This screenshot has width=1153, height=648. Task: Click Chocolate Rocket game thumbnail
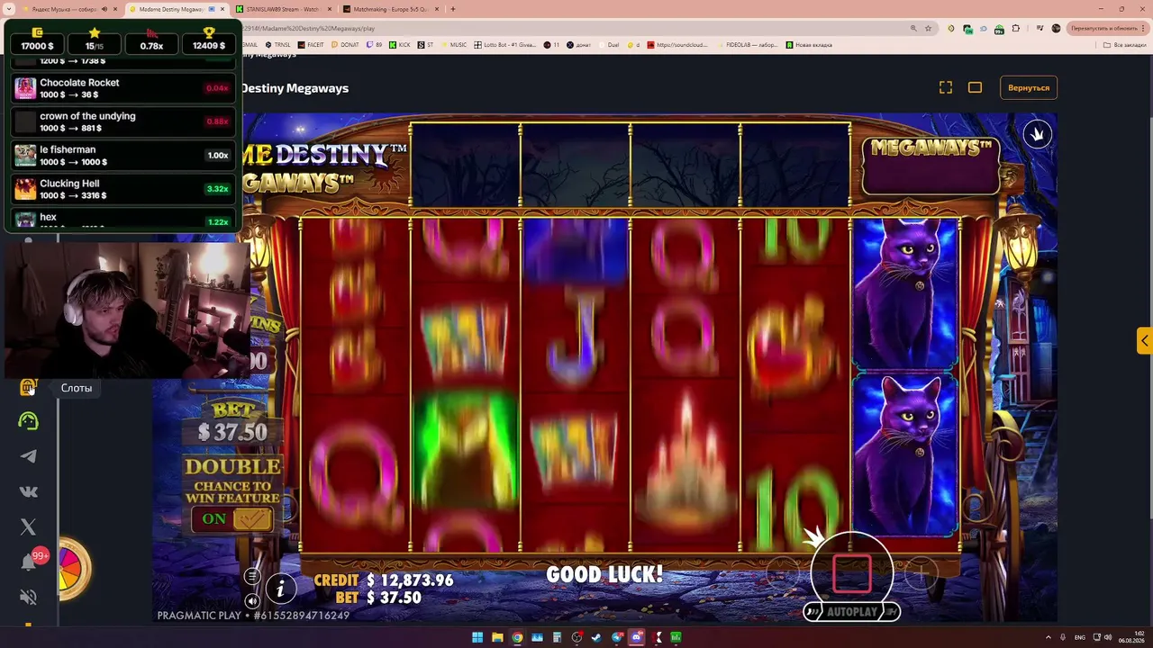pos(25,88)
